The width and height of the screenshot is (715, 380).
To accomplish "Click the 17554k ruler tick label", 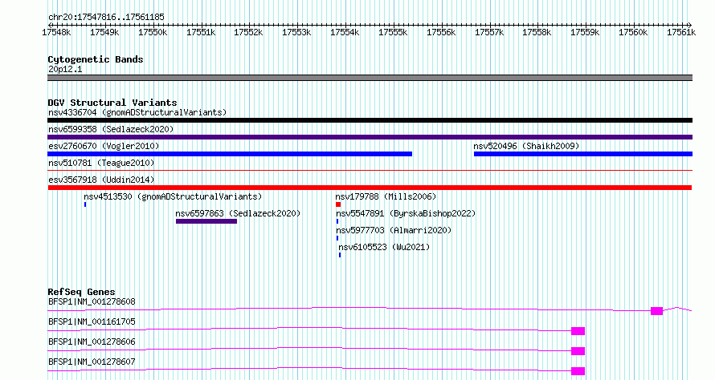I will (345, 32).
